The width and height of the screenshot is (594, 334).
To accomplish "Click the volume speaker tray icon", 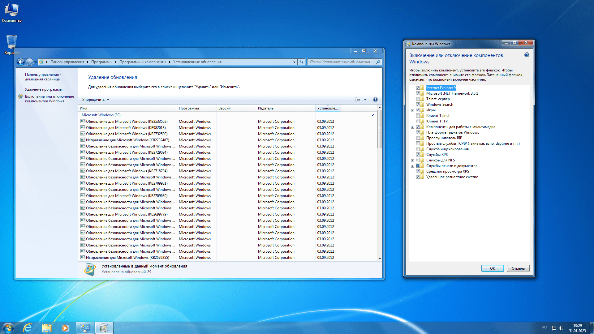I will coord(561,328).
